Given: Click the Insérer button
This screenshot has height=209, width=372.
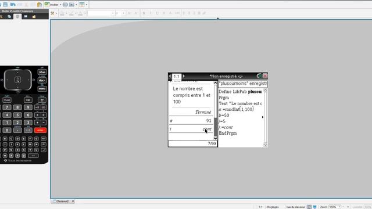Looking at the screenshot, I should click(x=52, y=4).
